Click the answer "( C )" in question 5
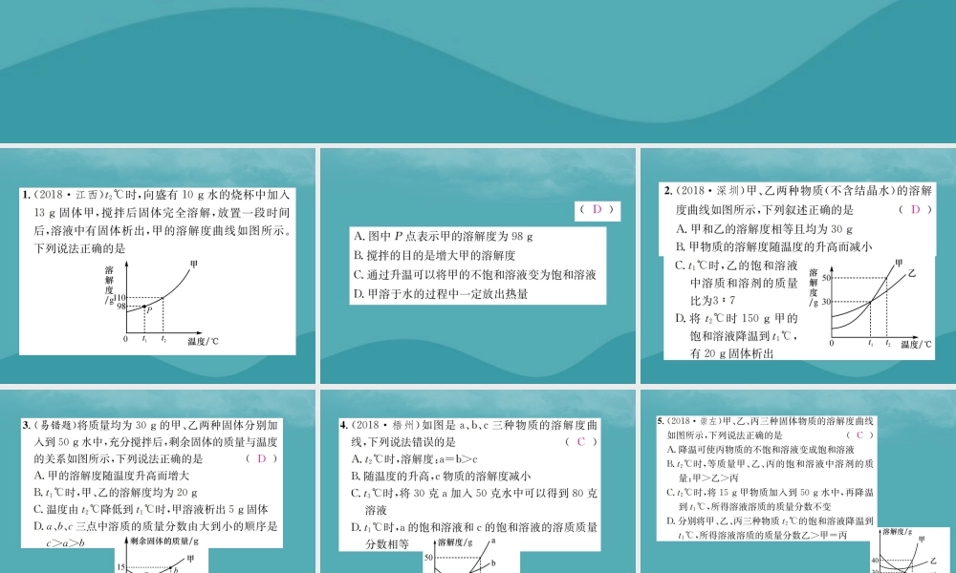 859,435
